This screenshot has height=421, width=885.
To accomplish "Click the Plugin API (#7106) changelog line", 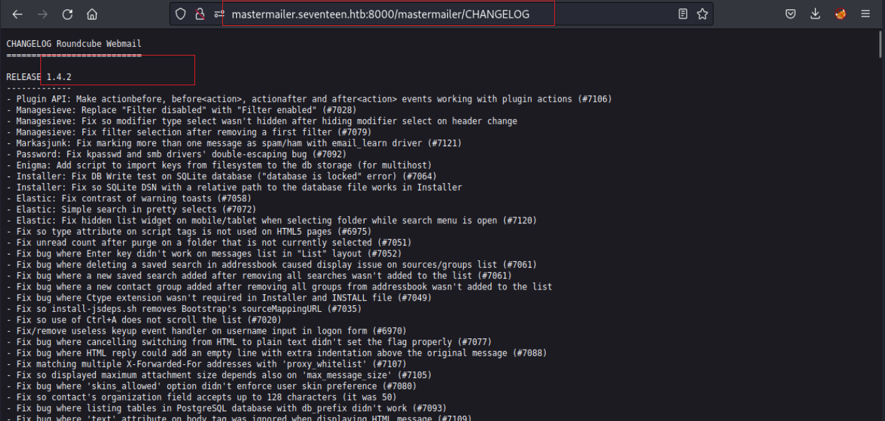I will [309, 99].
